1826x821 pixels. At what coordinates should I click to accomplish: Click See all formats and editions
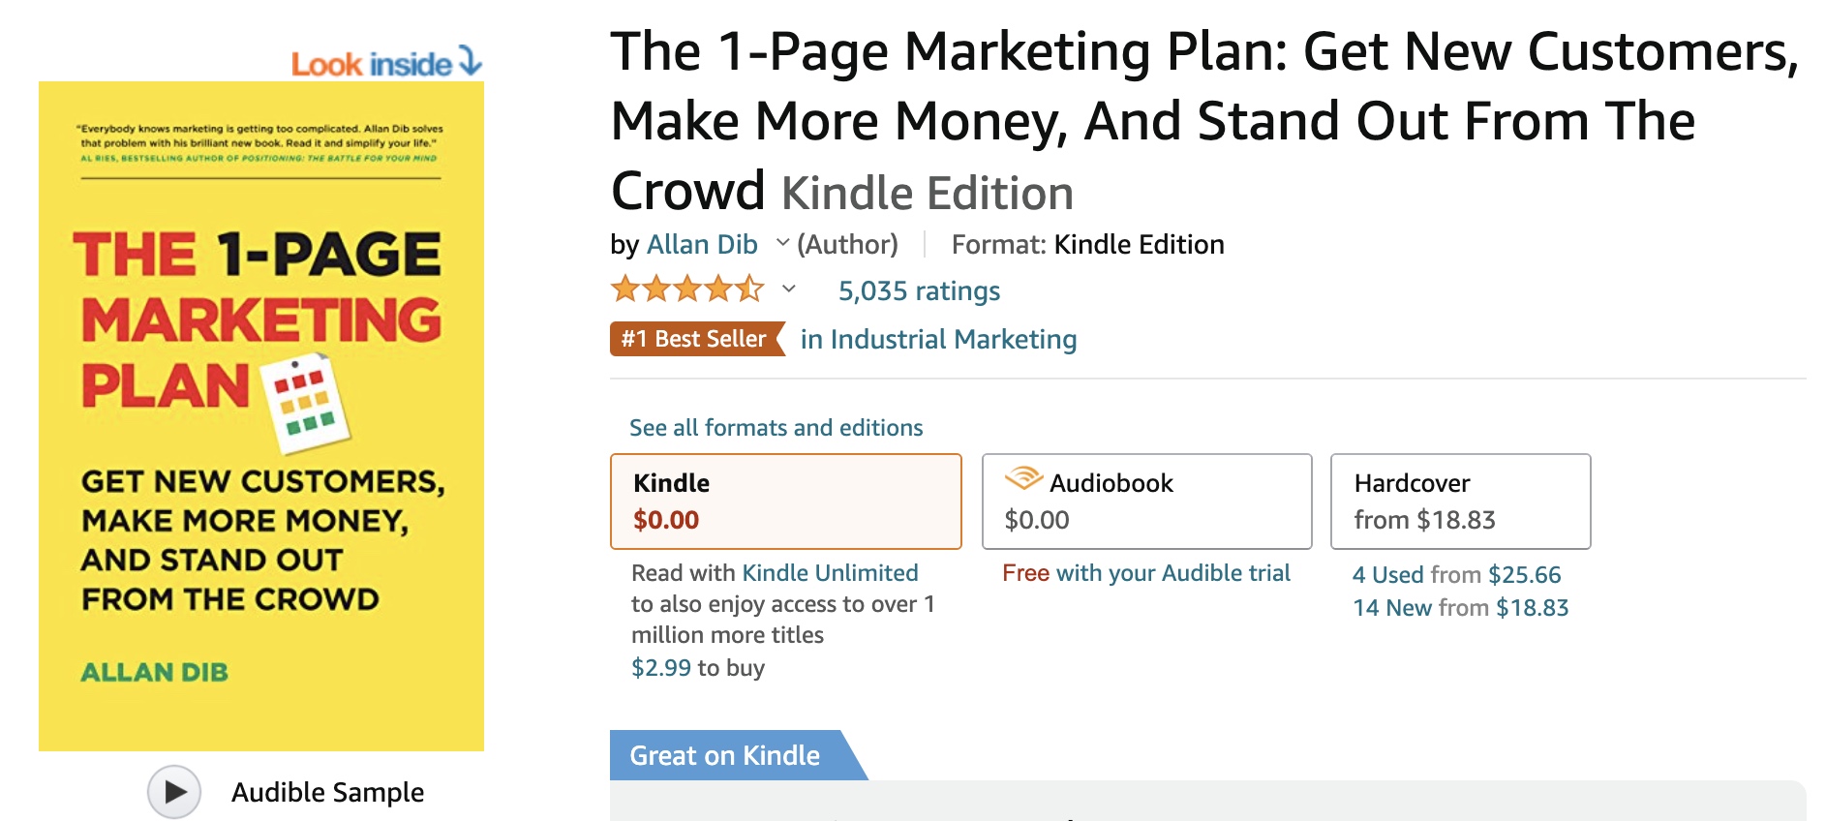(x=776, y=428)
